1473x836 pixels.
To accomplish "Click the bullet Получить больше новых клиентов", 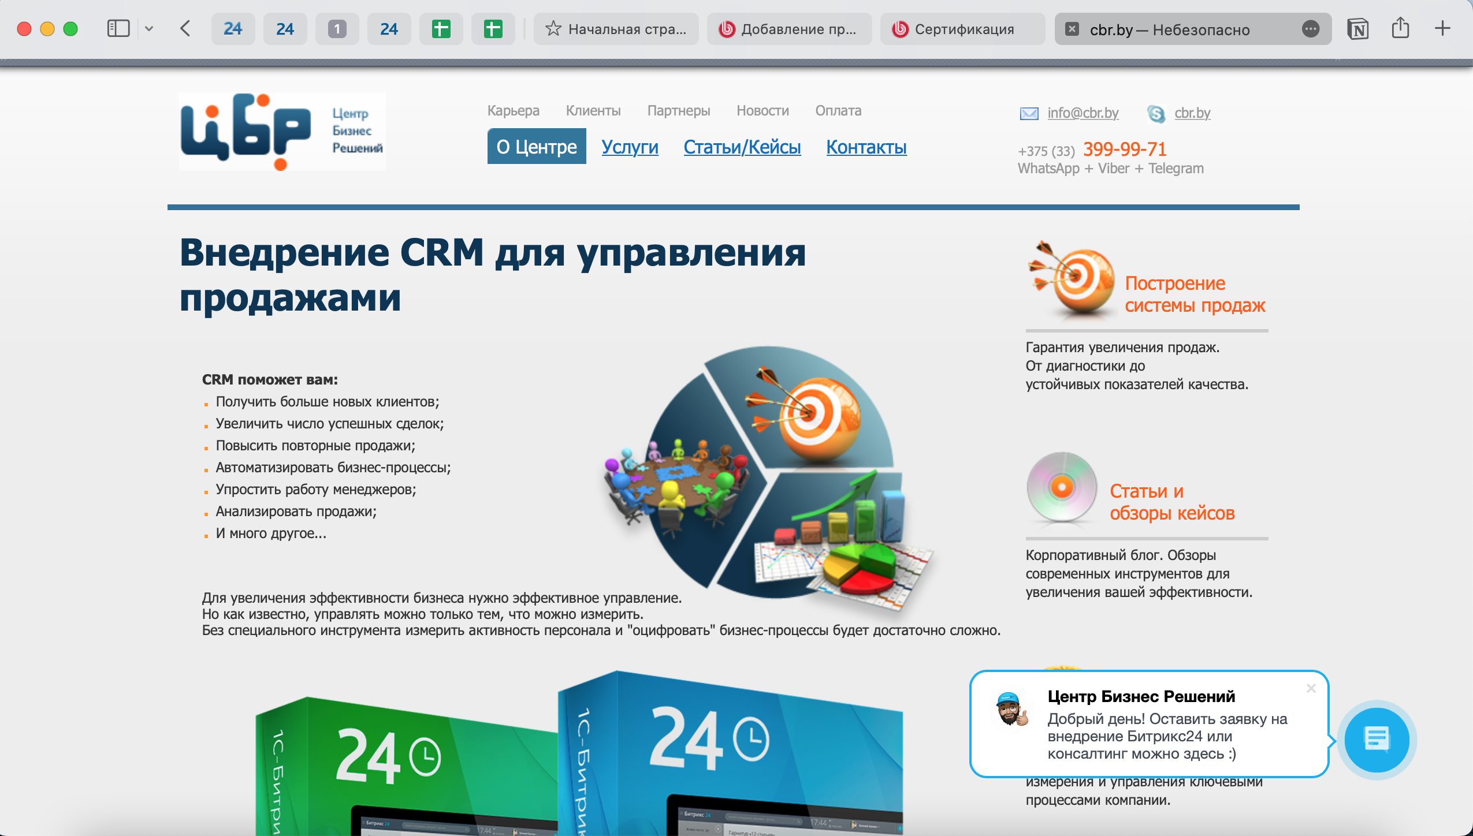I will click(328, 402).
